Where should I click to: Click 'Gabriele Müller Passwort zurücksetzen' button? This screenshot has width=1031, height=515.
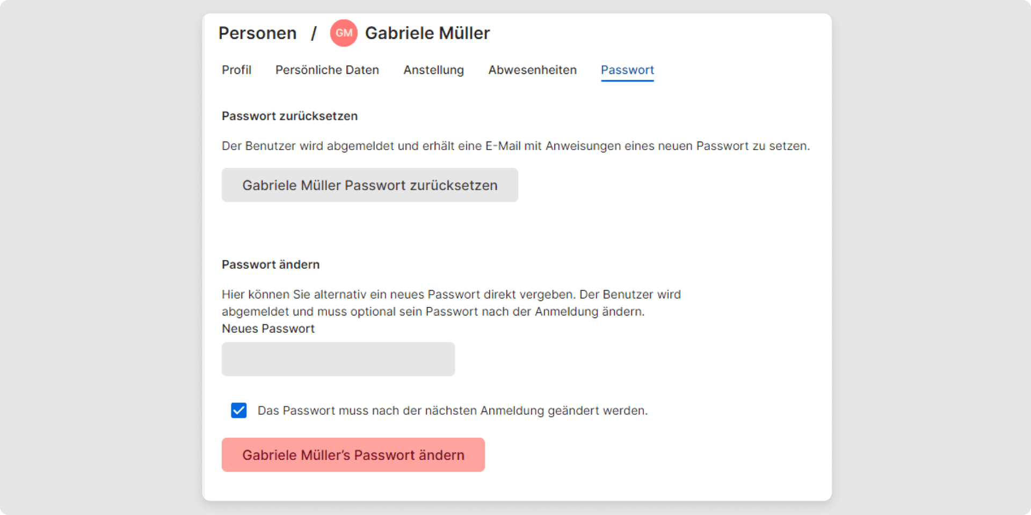[369, 185]
